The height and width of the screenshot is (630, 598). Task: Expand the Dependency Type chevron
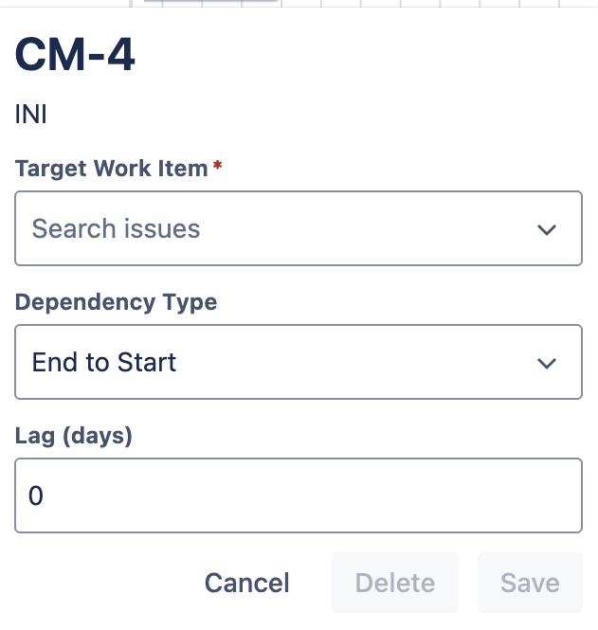coord(546,363)
